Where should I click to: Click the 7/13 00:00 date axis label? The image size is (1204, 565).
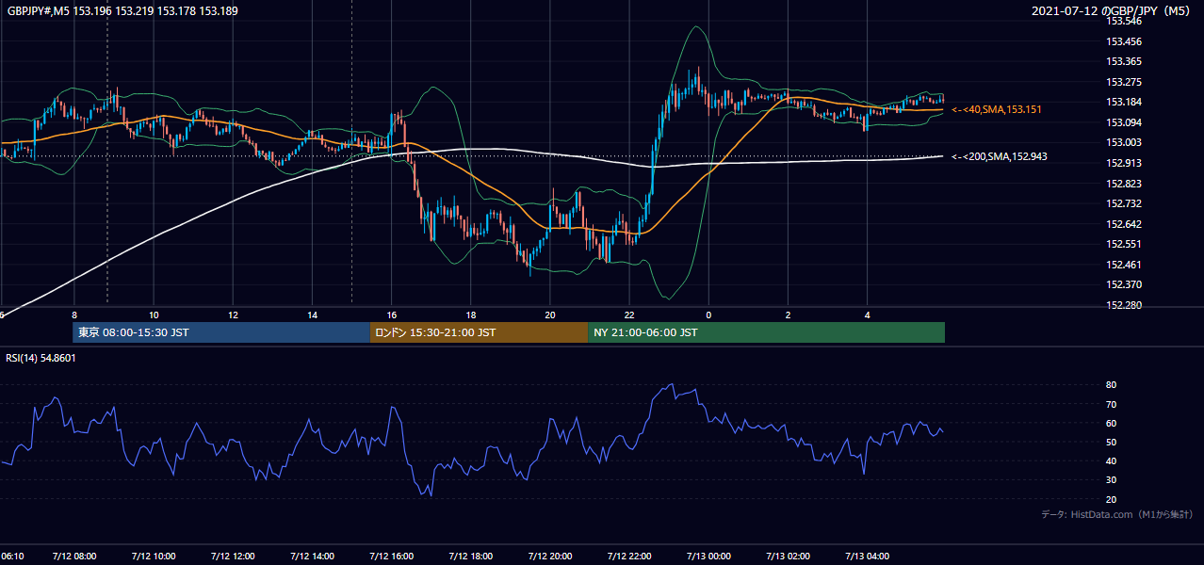(x=708, y=557)
